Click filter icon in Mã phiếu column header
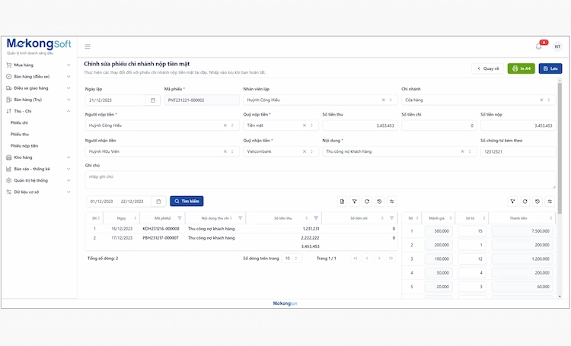571x346 pixels. tap(180, 218)
